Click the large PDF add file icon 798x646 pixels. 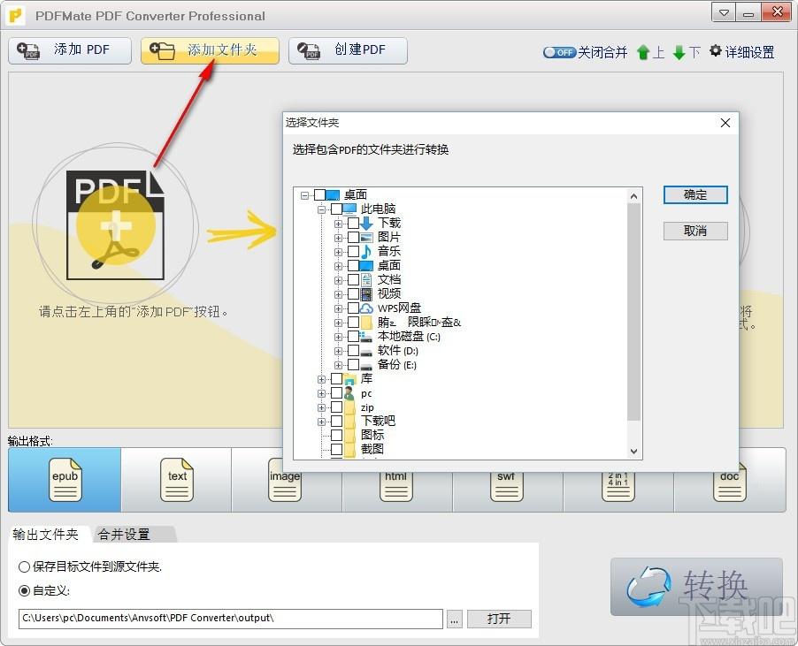116,224
